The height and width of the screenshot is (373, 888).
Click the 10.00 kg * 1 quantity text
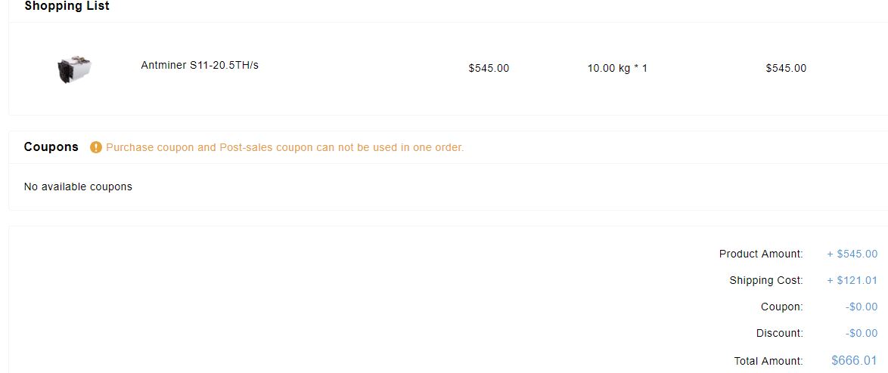[x=617, y=69]
